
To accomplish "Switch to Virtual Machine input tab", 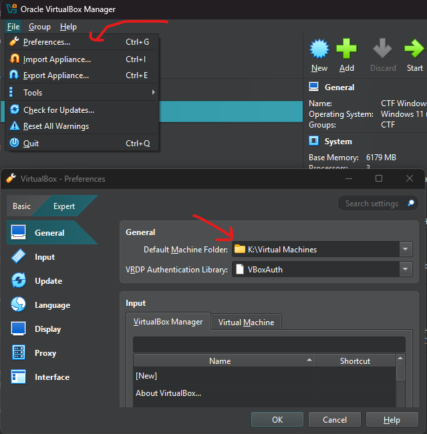I will click(246, 322).
